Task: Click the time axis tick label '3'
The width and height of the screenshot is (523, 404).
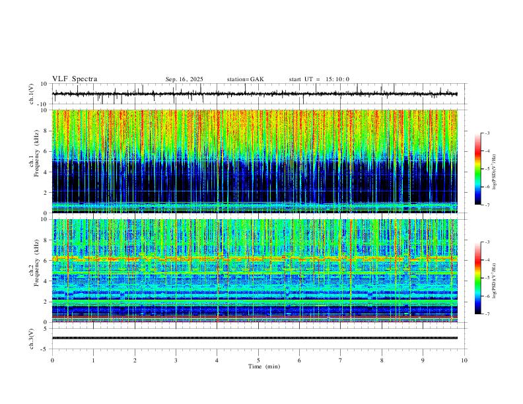Action: (176, 360)
